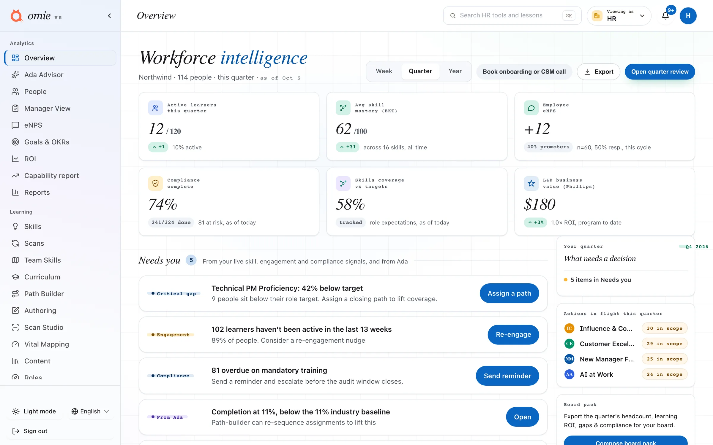Open Ada Advisor from the sidebar
The image size is (713, 445).
coord(60,75)
